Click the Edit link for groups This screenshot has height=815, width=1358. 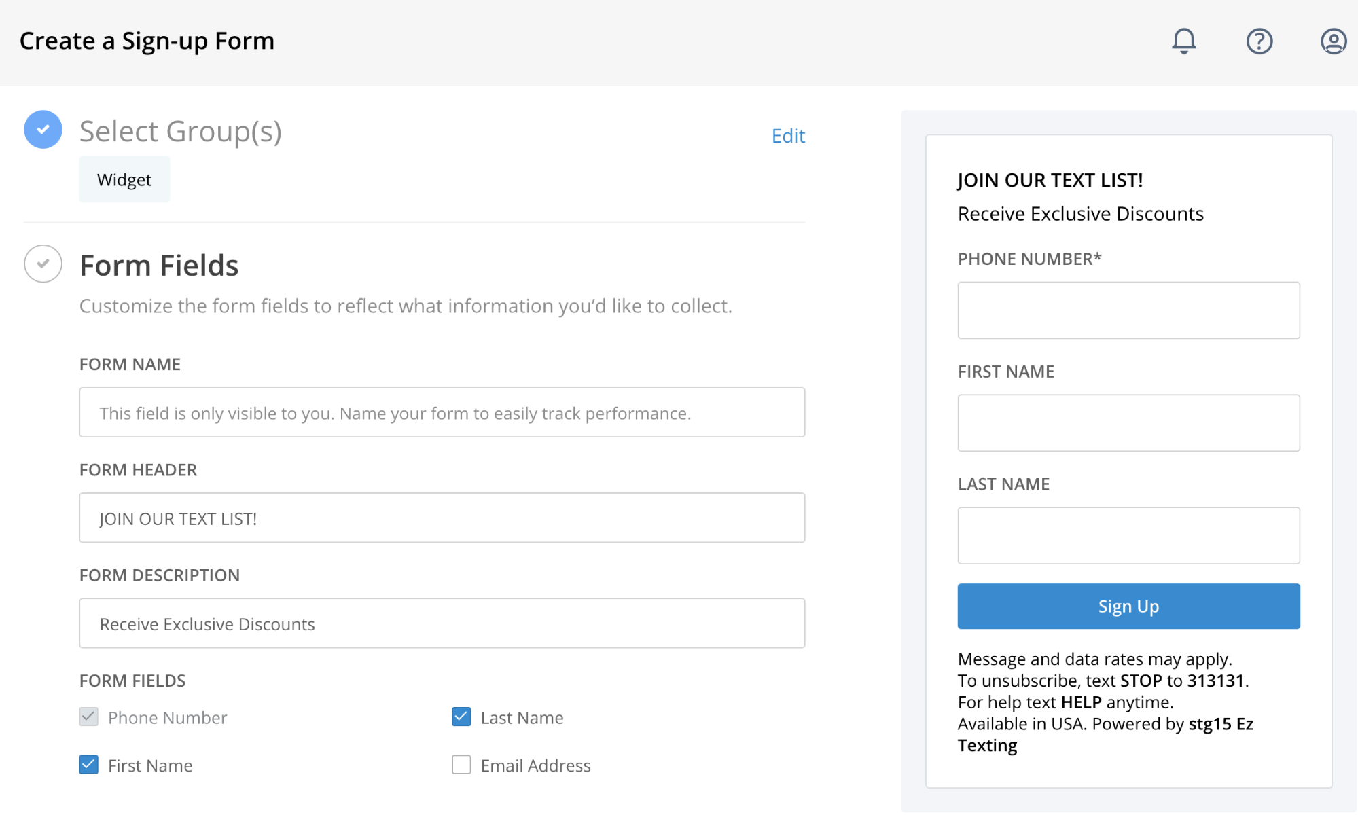coord(788,136)
